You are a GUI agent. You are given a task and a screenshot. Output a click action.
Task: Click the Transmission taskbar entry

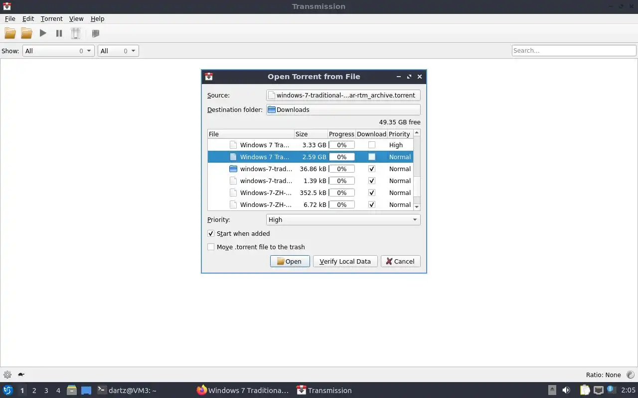point(324,391)
